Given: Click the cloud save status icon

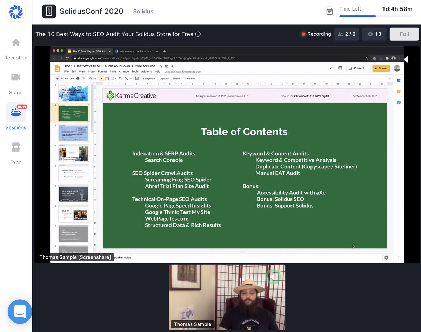Looking at the screenshot, I should coord(173,66).
